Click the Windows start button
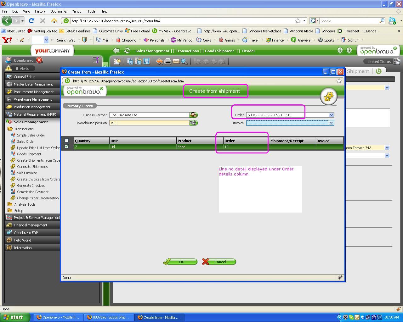 15,317
